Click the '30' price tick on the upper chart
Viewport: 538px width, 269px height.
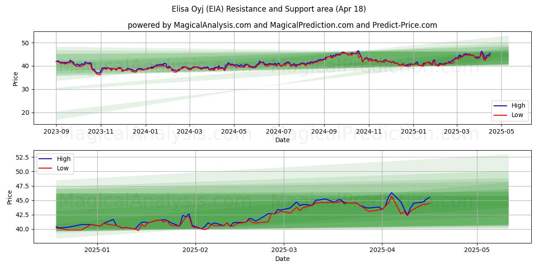pyautogui.click(x=26, y=90)
